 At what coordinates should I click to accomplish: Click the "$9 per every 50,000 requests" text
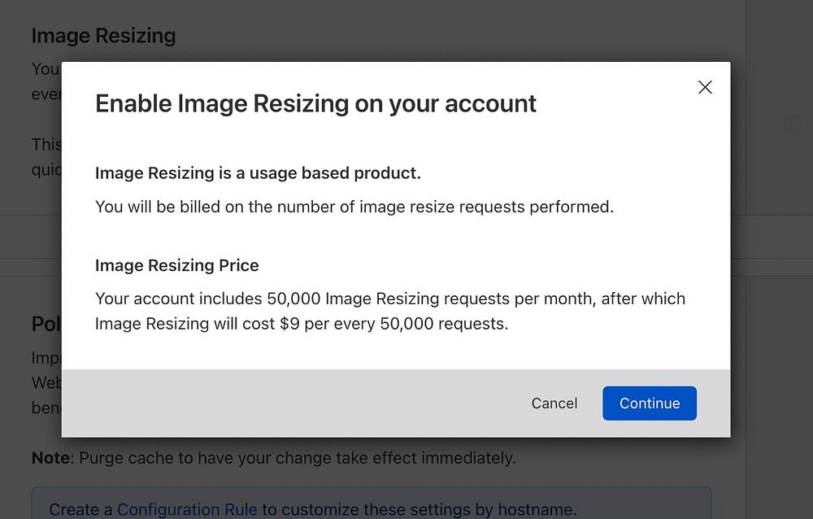click(393, 324)
